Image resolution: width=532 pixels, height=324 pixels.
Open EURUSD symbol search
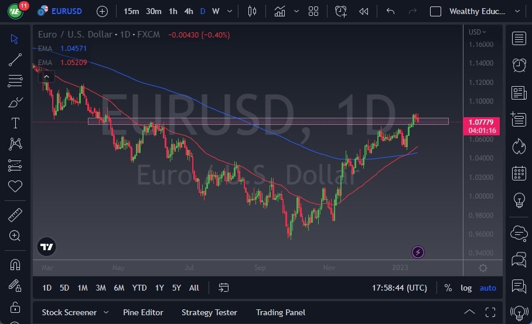60,11
